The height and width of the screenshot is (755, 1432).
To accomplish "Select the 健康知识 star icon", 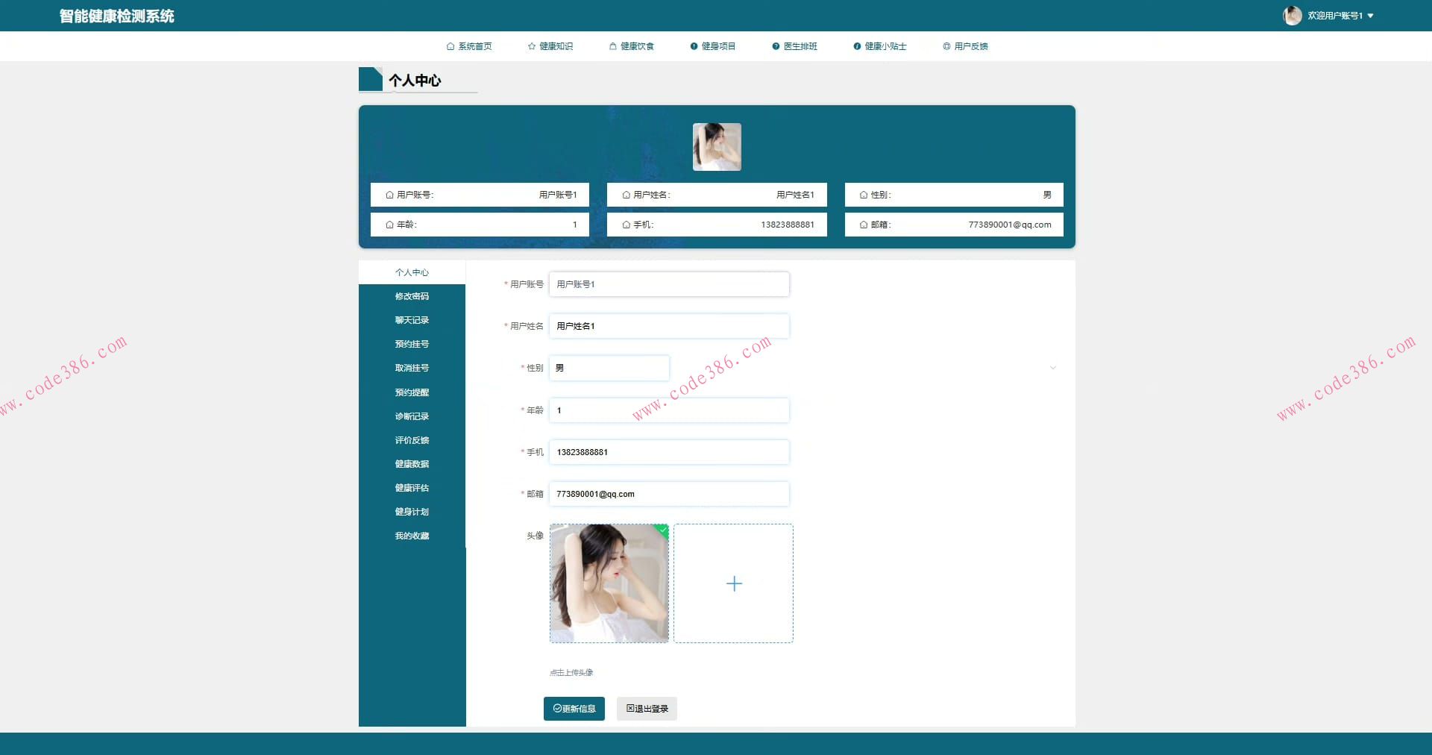I will pyautogui.click(x=531, y=46).
